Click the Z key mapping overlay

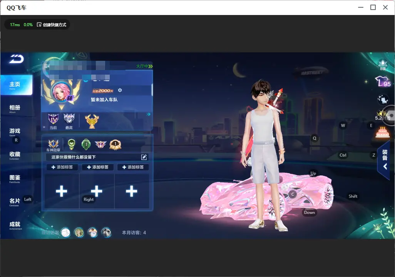pos(373,155)
